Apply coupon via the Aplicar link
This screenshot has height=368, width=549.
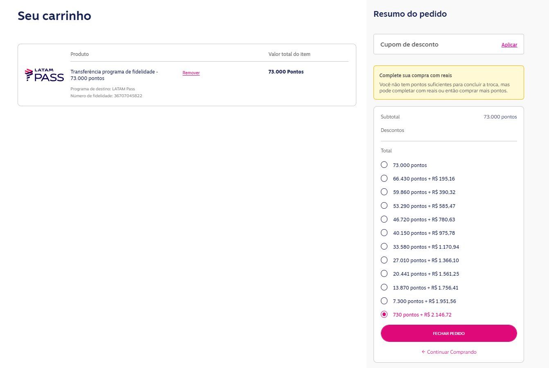(509, 45)
